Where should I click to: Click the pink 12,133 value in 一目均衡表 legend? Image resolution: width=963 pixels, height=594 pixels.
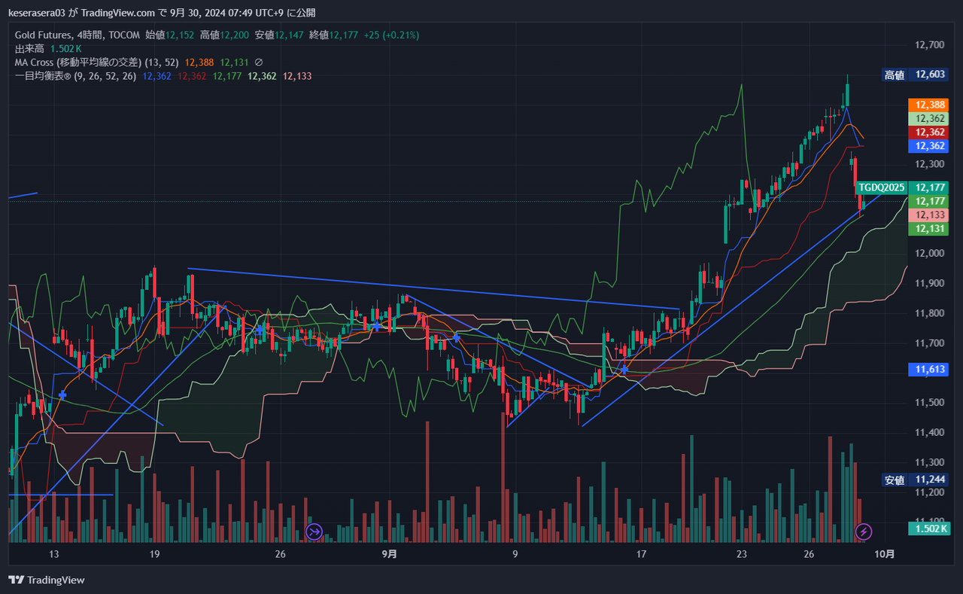pos(297,76)
